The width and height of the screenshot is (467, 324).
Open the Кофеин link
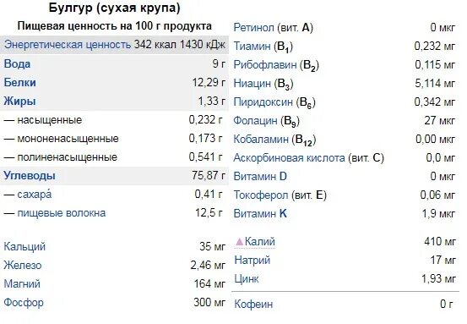(253, 305)
